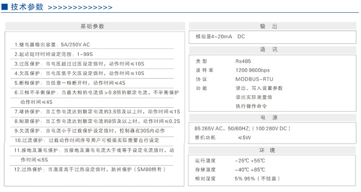Click the 电源 section header
361x192 pixels.
[273, 118]
